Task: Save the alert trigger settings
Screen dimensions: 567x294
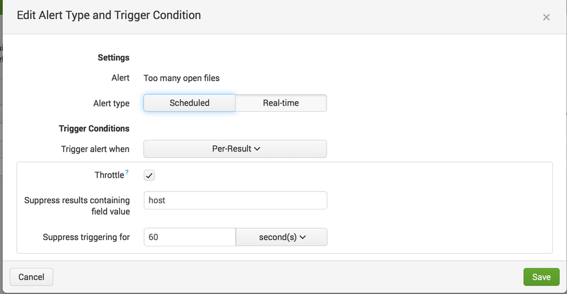Action: pos(541,277)
